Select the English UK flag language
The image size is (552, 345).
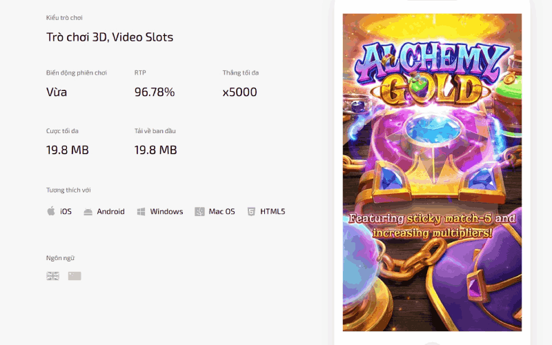point(52,276)
